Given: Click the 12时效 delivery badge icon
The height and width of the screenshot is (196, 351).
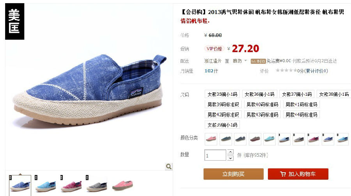Looking at the screenshot, I should click(258, 61).
